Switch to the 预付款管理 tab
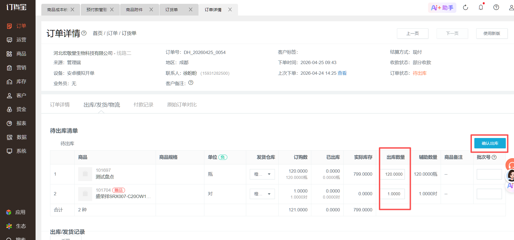Image resolution: width=514 pixels, height=240 pixels. 97,10
